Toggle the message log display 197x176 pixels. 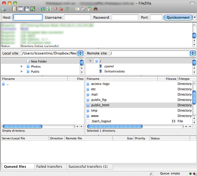[x=14, y=9]
